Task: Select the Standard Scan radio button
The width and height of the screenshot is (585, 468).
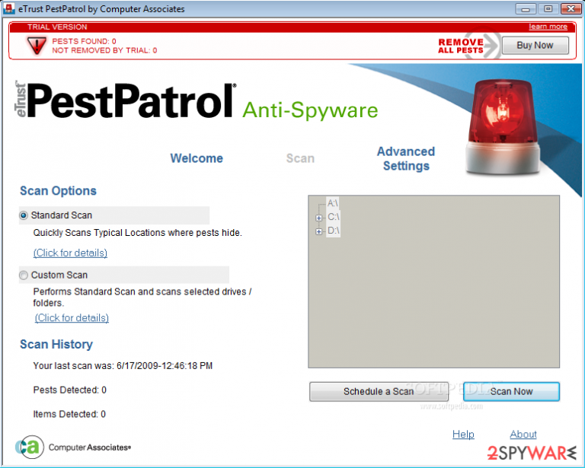Action: pyautogui.click(x=24, y=215)
